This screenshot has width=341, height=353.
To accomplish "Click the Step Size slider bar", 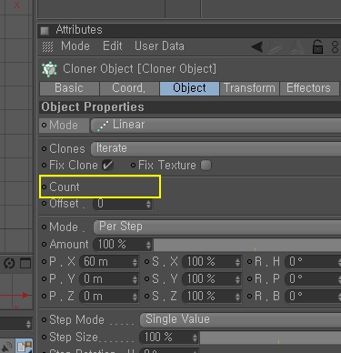I will click(270, 338).
